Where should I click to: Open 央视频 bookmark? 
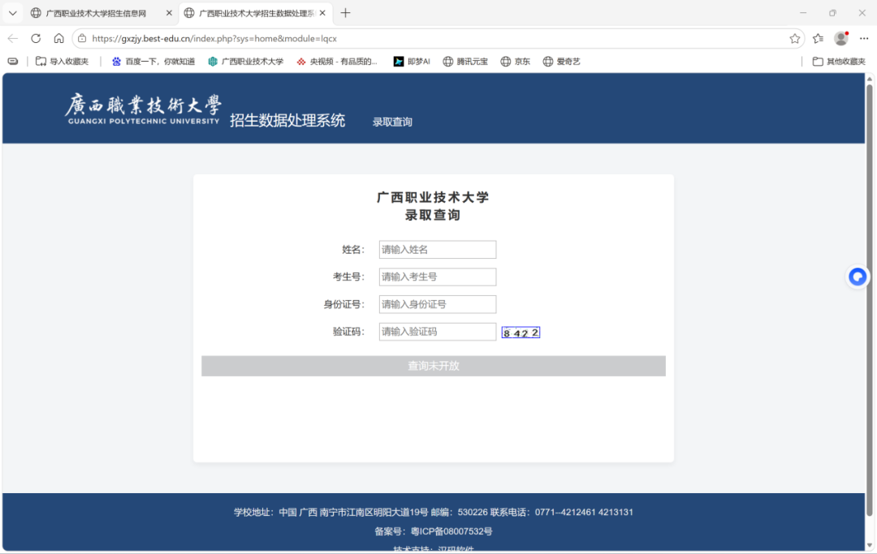(337, 62)
